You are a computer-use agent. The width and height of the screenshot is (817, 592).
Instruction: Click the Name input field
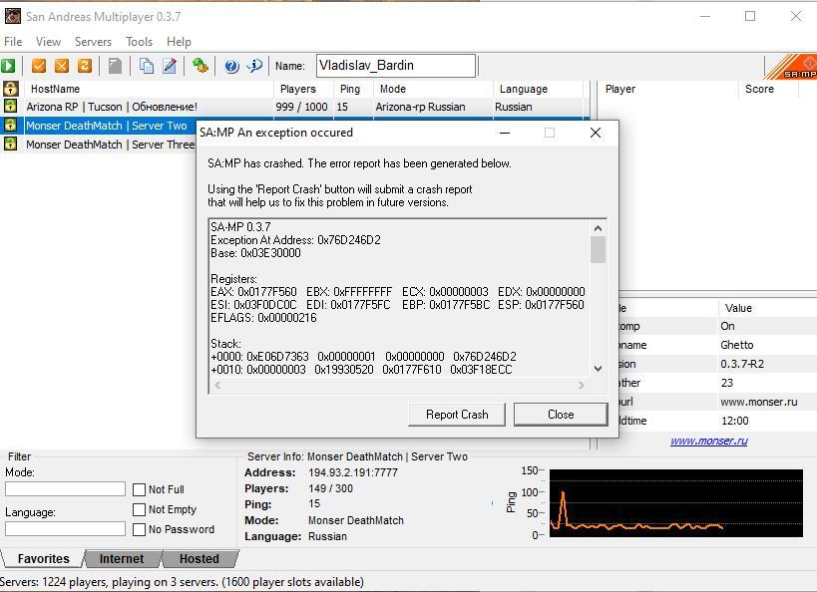395,66
